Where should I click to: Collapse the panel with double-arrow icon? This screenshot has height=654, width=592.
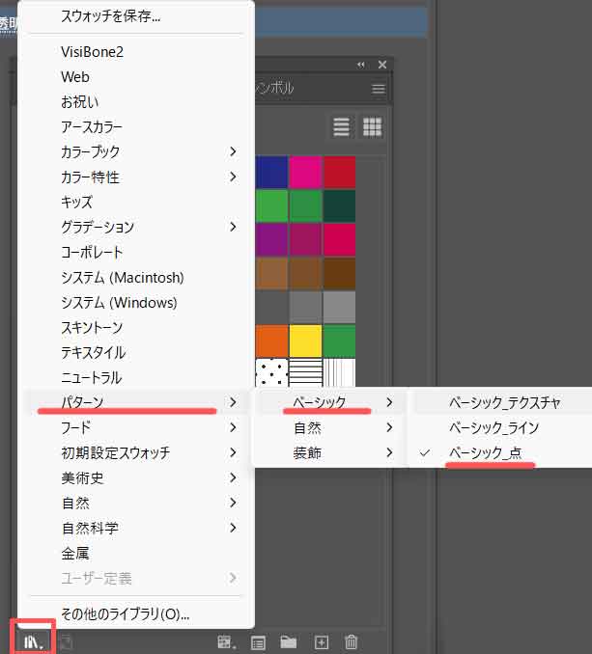tap(361, 65)
